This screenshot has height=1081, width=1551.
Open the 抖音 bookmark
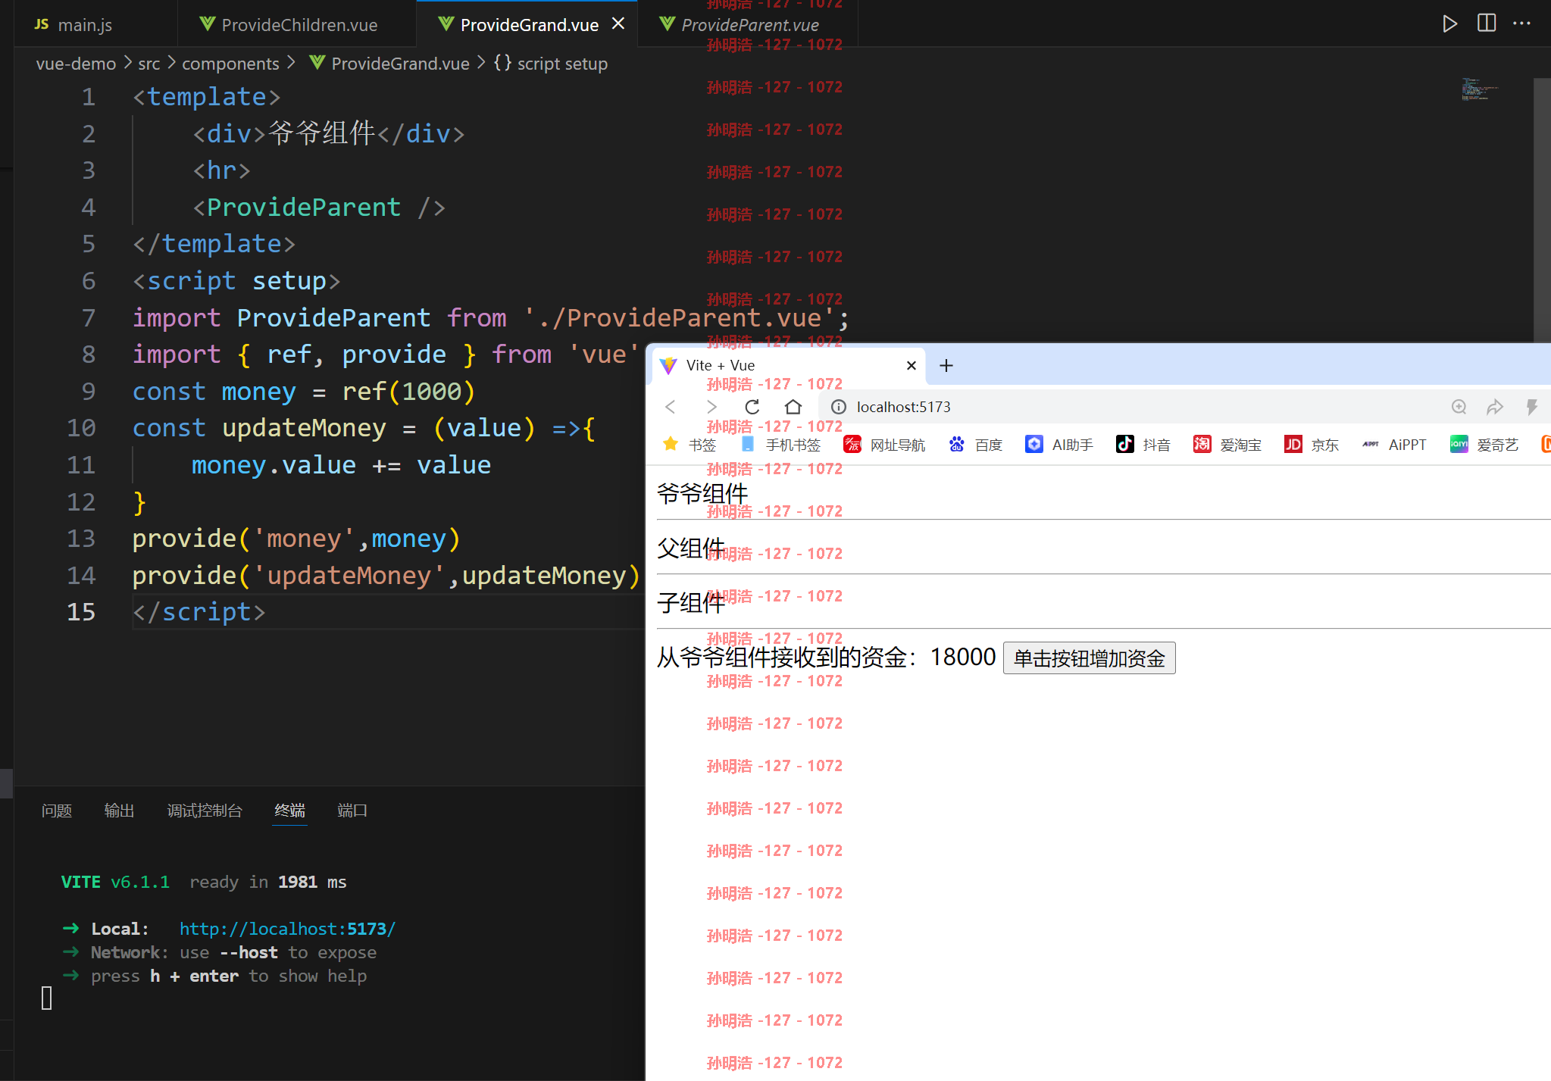pos(1143,445)
